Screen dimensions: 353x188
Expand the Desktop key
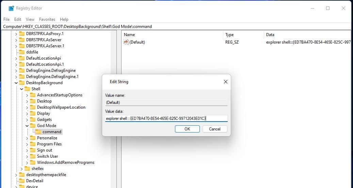coord(27,101)
